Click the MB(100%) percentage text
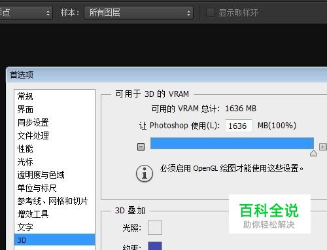 (277, 126)
